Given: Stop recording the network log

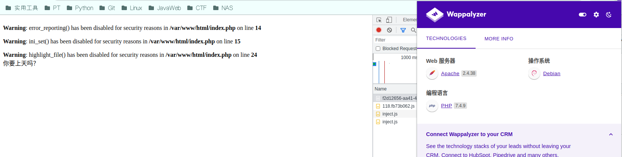Looking at the screenshot, I should [x=379, y=30].
